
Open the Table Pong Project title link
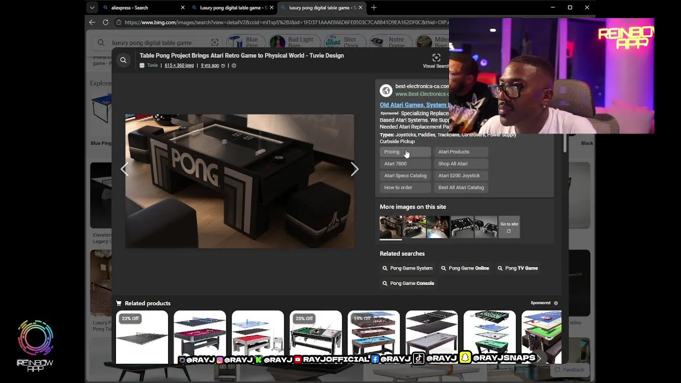[242, 55]
